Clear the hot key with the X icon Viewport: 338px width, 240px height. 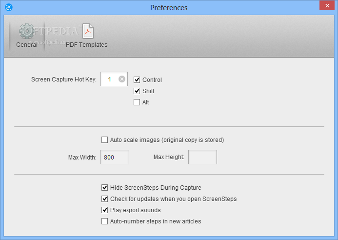pos(122,79)
